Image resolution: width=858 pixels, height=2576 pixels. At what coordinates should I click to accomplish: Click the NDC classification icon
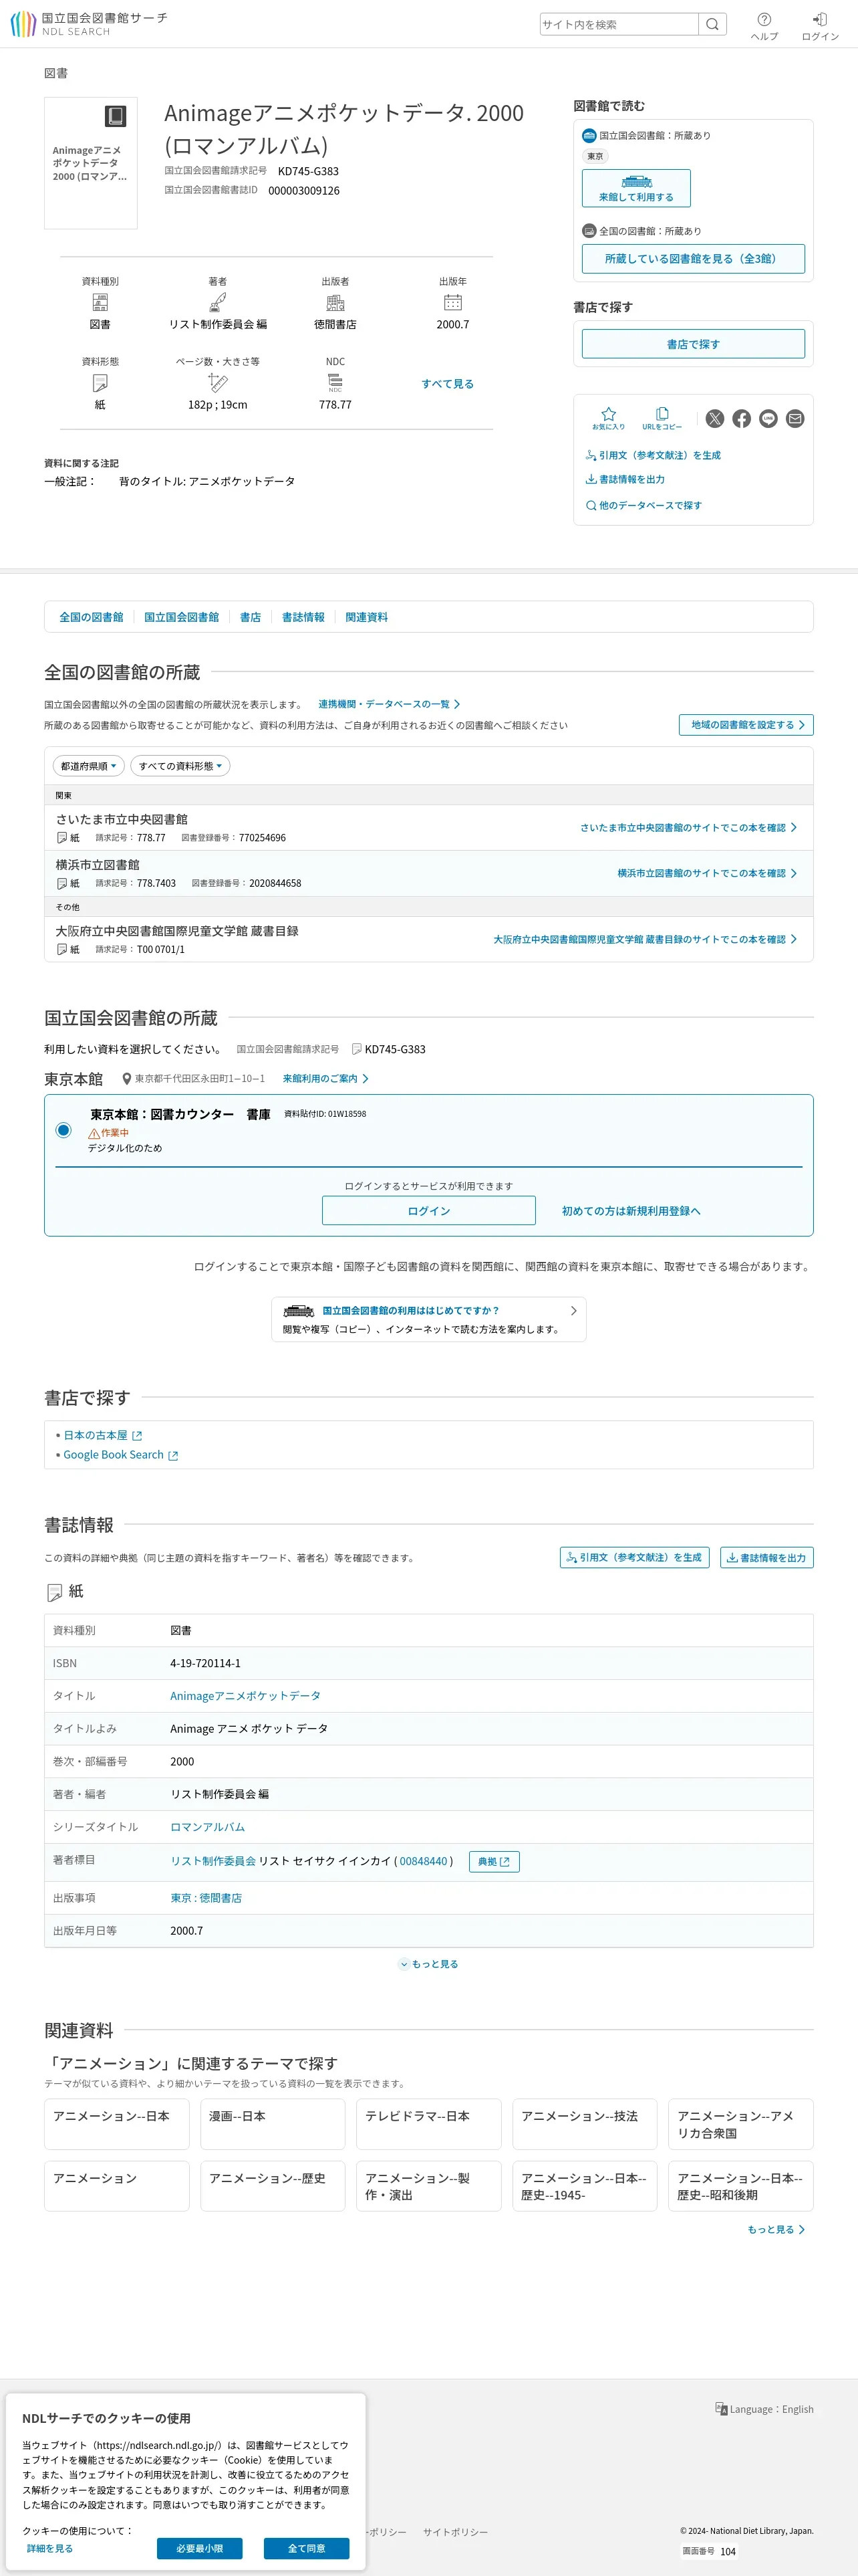click(335, 382)
